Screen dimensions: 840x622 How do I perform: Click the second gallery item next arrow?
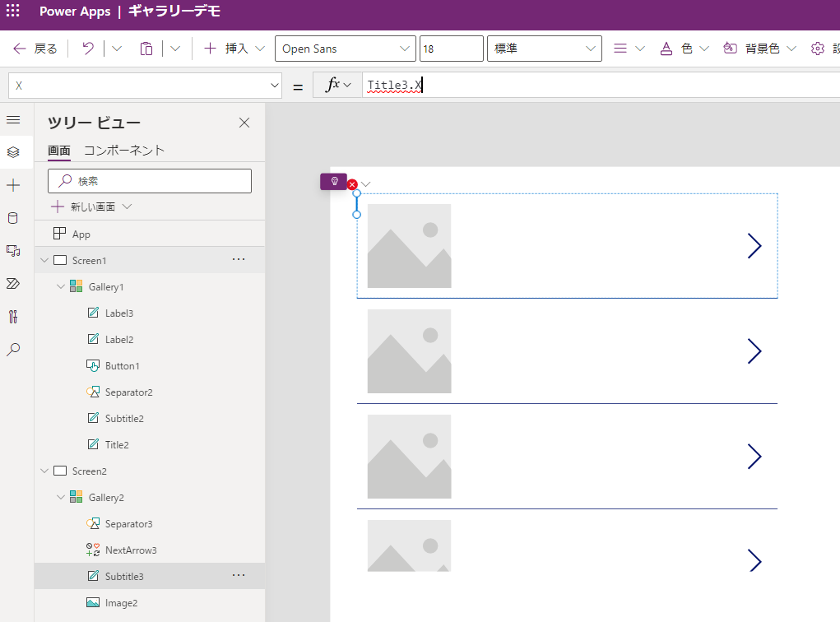[x=754, y=351]
